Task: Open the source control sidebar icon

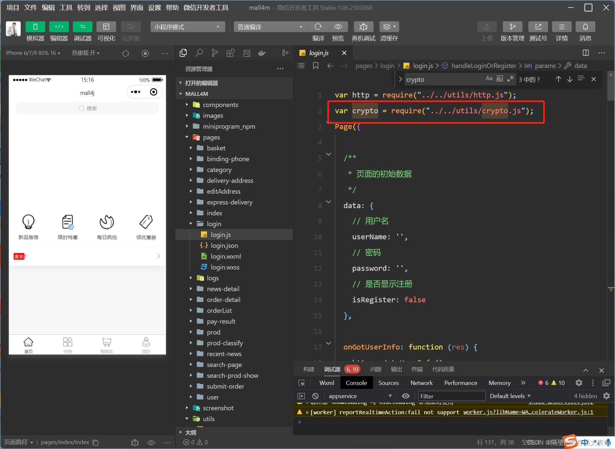Action: point(215,53)
